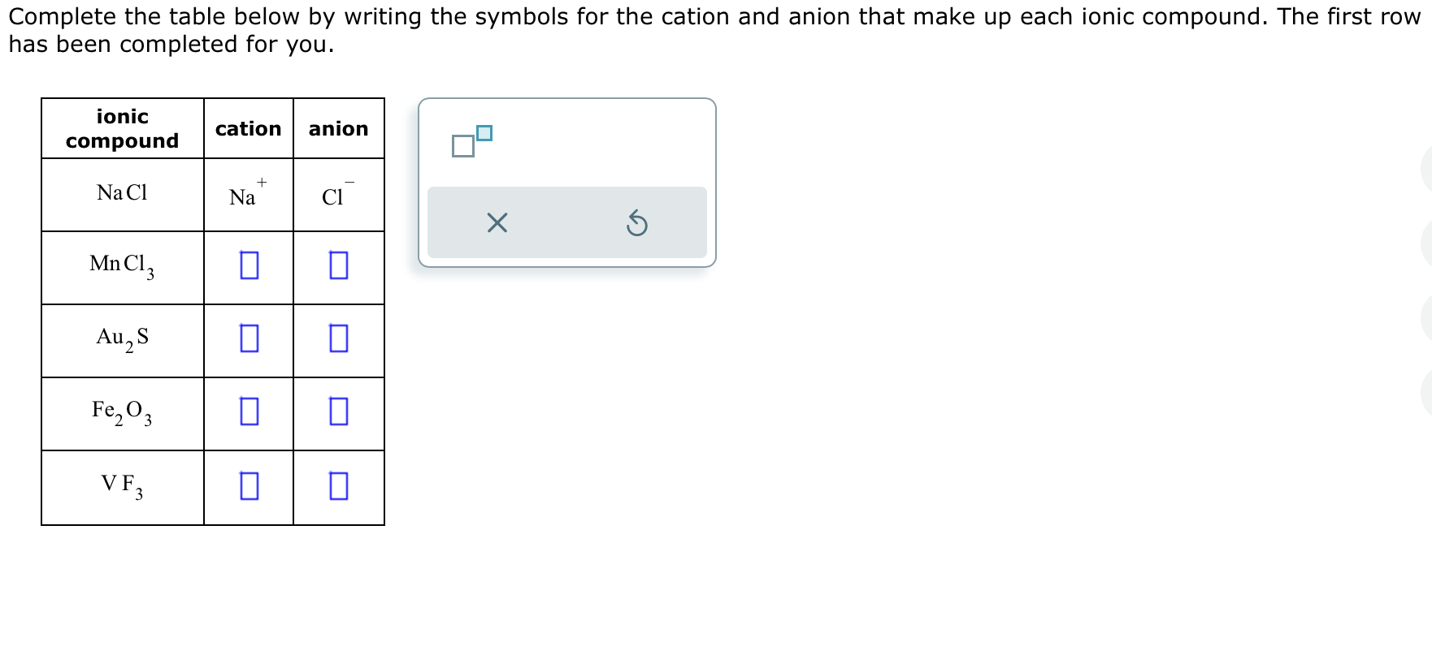Click the anion input box for VF3
Image resolution: width=1432 pixels, height=672 pixels.
point(337,487)
